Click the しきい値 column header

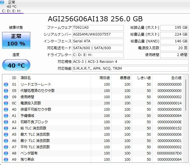(144, 78)
